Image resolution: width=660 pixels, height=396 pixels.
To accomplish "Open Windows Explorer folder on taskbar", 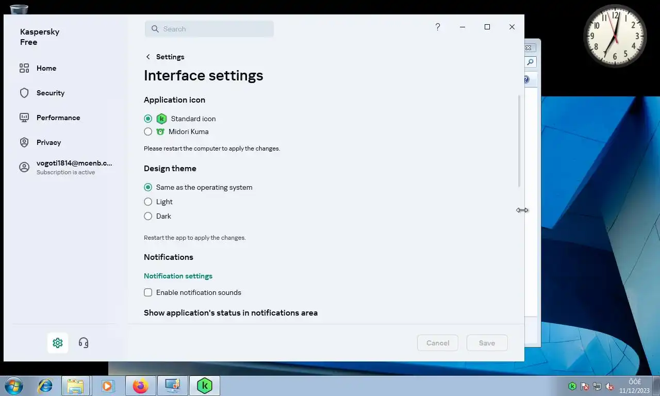I will tap(75, 386).
